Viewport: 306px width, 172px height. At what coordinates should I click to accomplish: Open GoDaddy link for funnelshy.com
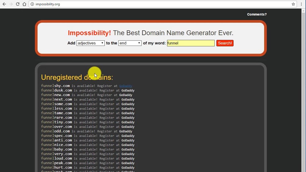(126, 86)
